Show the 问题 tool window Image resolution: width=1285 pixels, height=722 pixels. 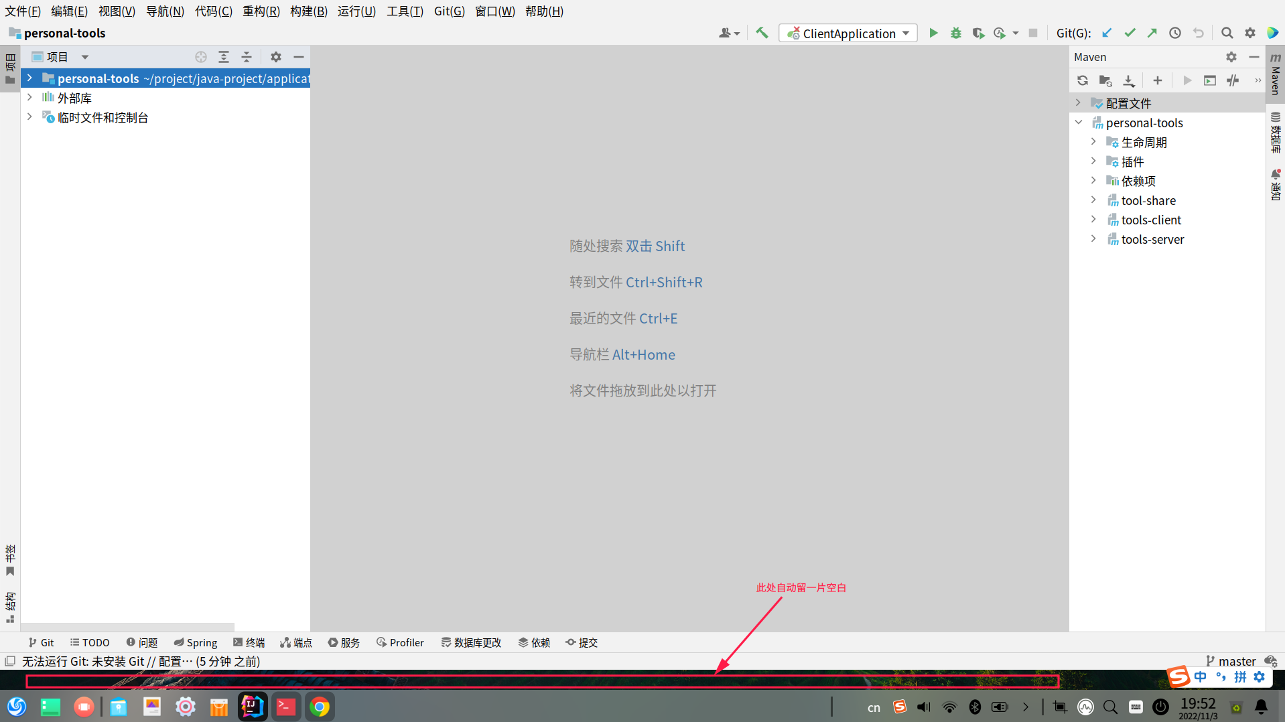click(142, 642)
